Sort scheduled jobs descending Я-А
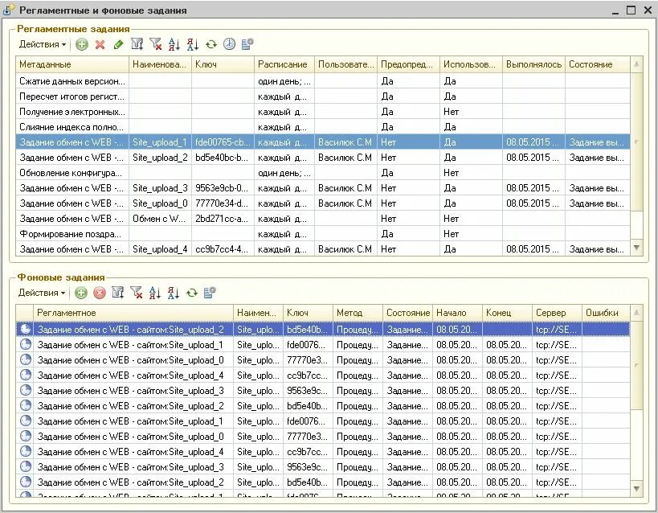Image resolution: width=658 pixels, height=513 pixels. [192, 44]
